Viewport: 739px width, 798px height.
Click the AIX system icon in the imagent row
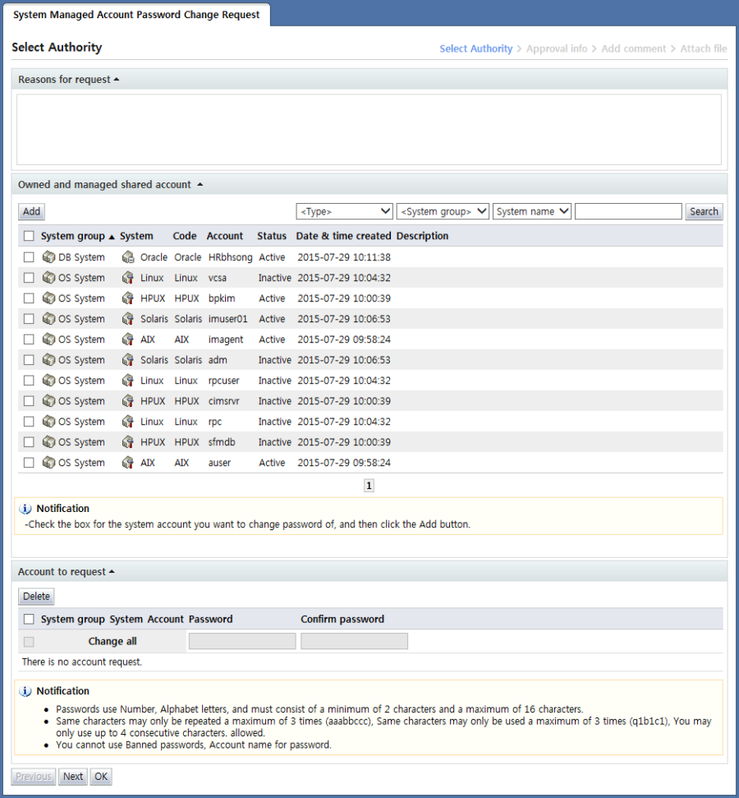pos(128,339)
